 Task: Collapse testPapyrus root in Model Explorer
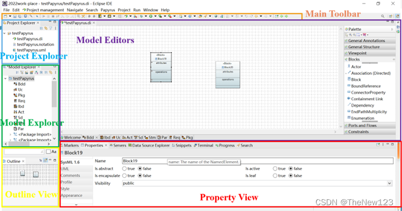coord(5,78)
